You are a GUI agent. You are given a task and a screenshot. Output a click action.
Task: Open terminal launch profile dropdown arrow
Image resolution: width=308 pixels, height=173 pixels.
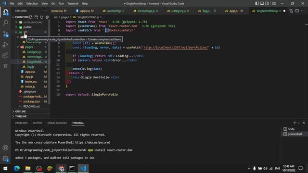click(298, 123)
